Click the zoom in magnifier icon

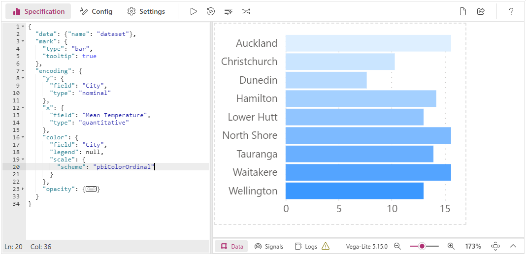coord(451,246)
